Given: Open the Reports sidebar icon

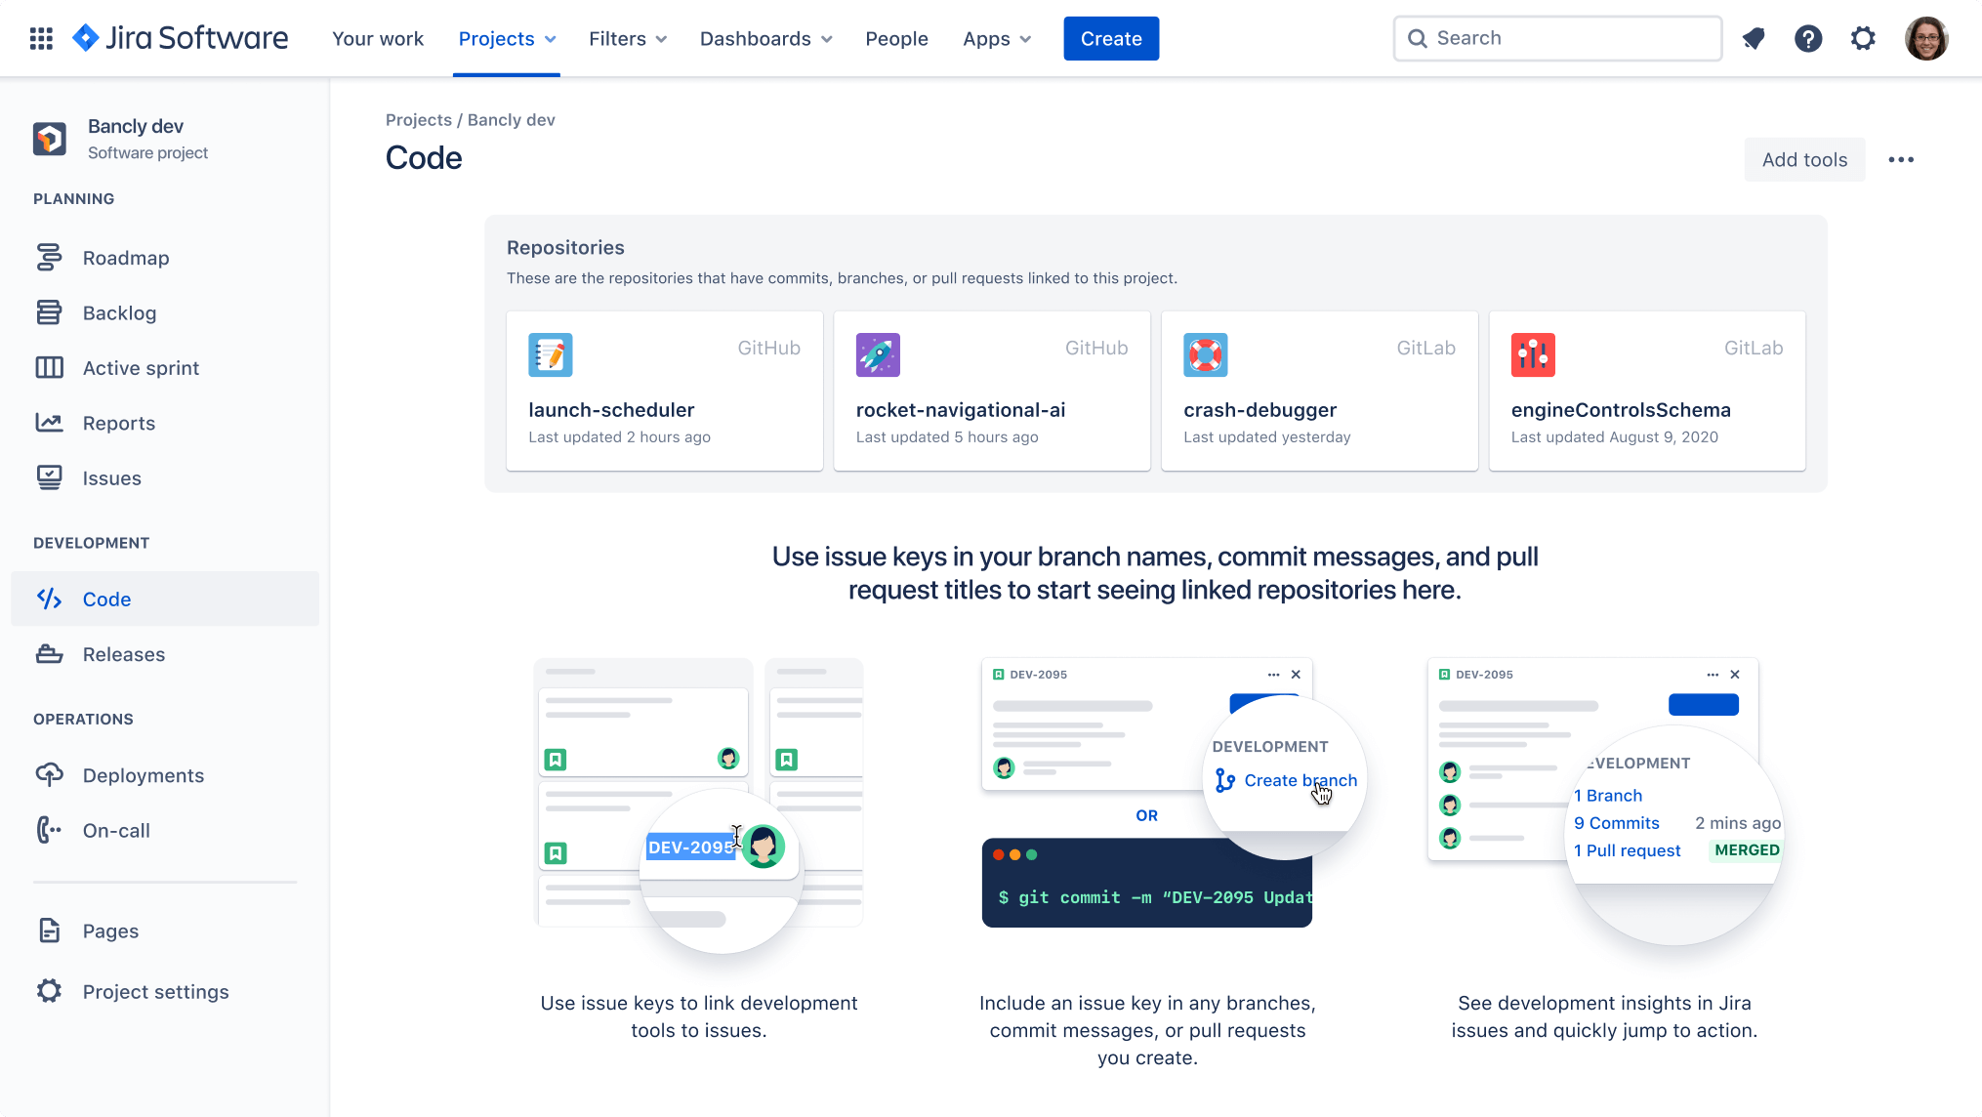Looking at the screenshot, I should click(50, 423).
